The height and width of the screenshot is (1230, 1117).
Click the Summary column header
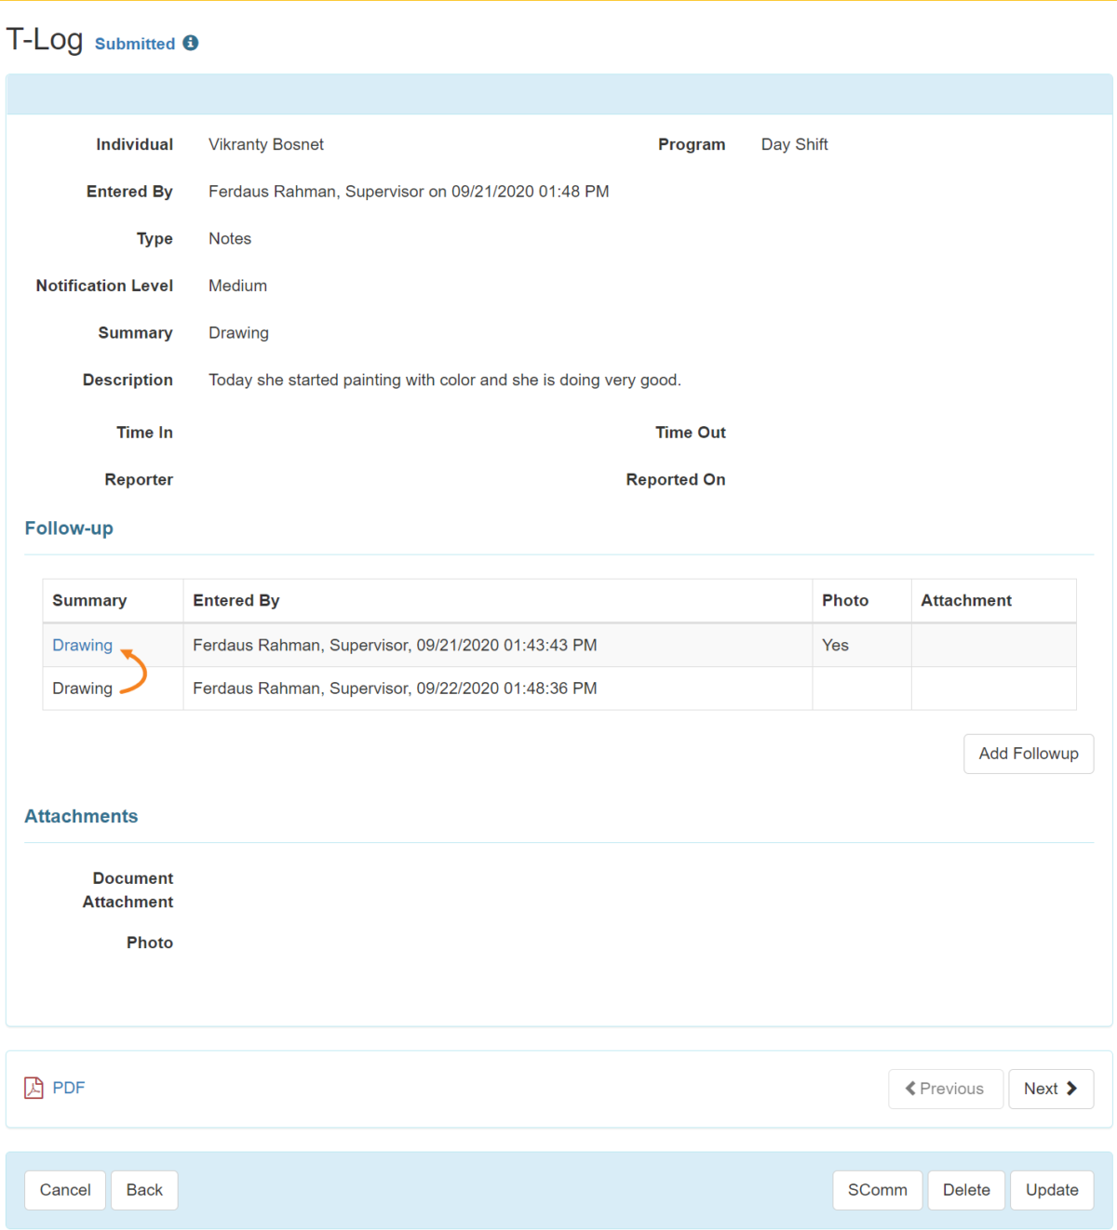(x=89, y=600)
